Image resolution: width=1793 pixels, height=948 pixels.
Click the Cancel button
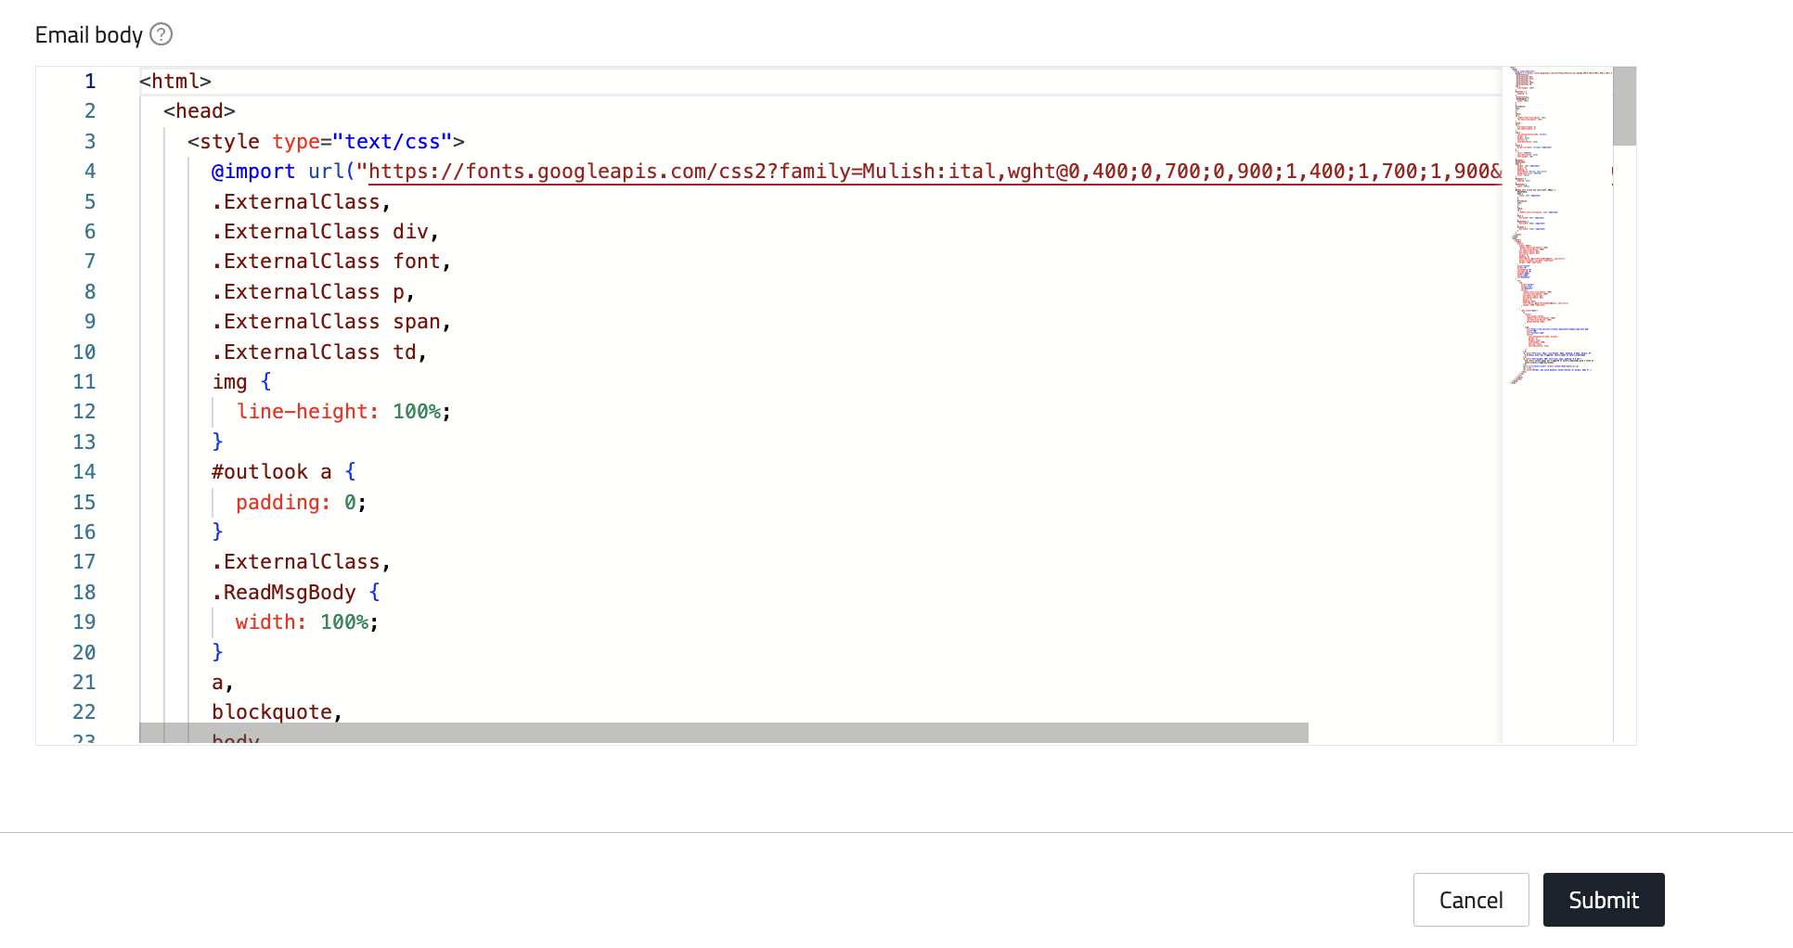(1470, 900)
